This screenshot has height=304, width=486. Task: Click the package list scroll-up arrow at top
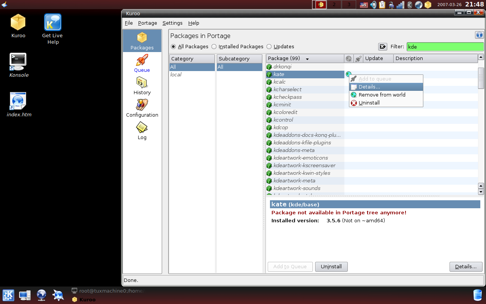(x=481, y=57)
